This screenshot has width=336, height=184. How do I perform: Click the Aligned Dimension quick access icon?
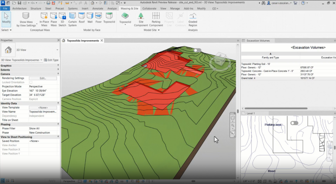coord(67,3)
